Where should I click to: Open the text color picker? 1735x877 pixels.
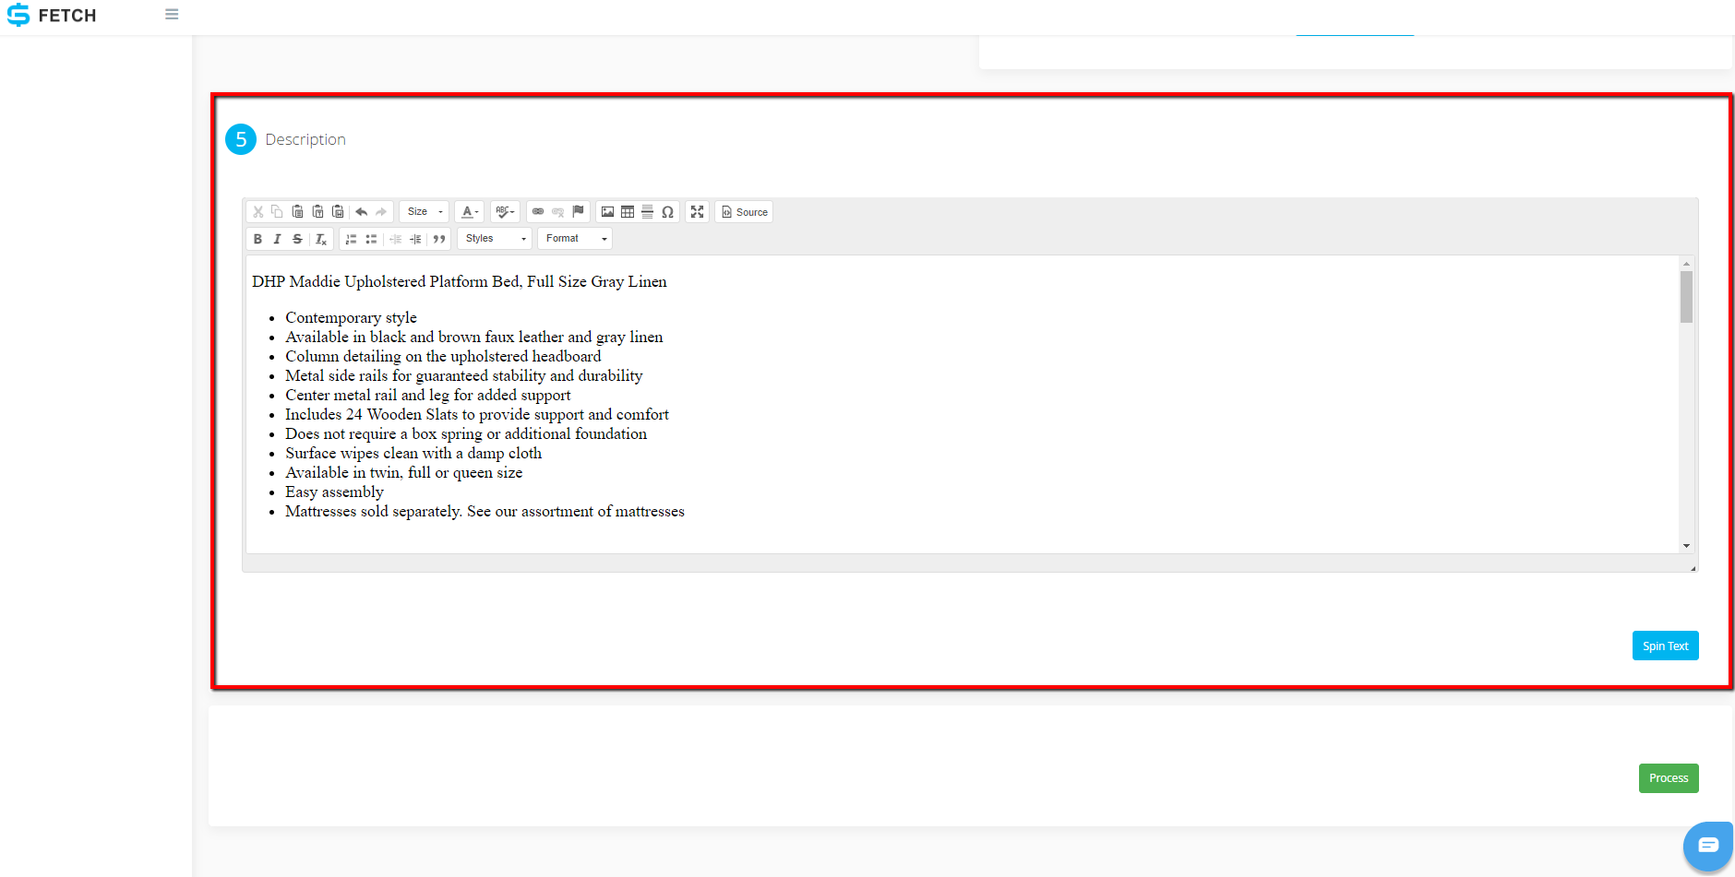pyautogui.click(x=469, y=212)
